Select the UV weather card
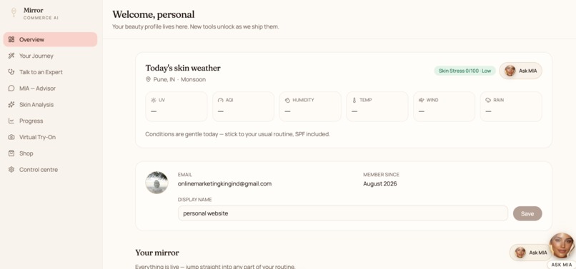Viewport: 576px width, 269px height. coord(177,106)
